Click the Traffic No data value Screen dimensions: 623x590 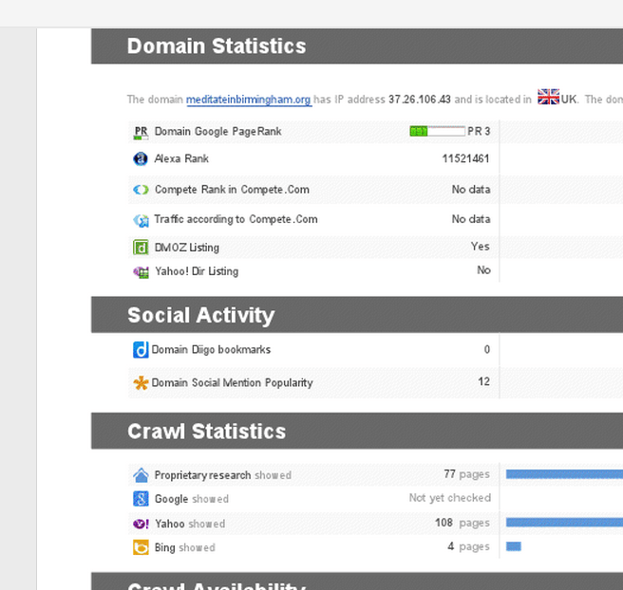click(471, 219)
